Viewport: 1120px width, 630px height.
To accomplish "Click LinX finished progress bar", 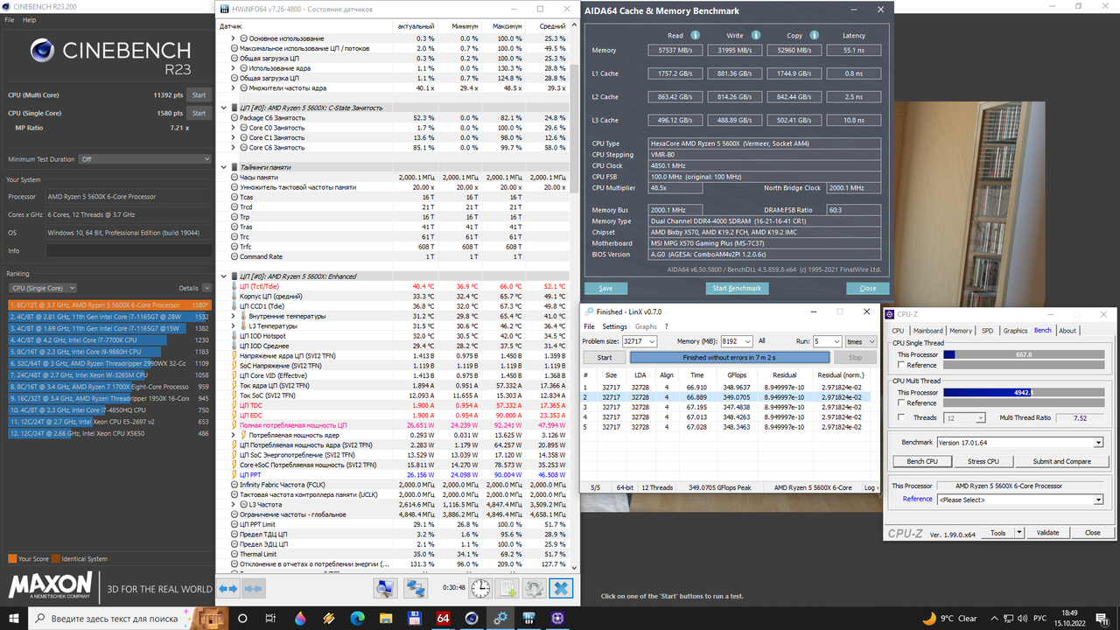I will pos(730,357).
